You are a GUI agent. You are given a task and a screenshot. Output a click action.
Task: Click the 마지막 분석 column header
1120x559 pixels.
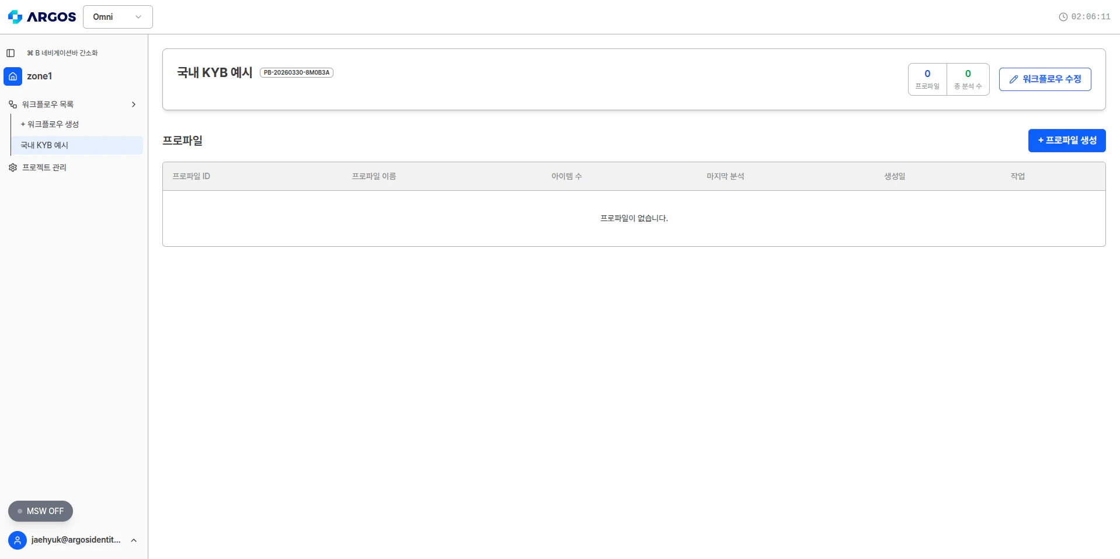click(x=725, y=176)
